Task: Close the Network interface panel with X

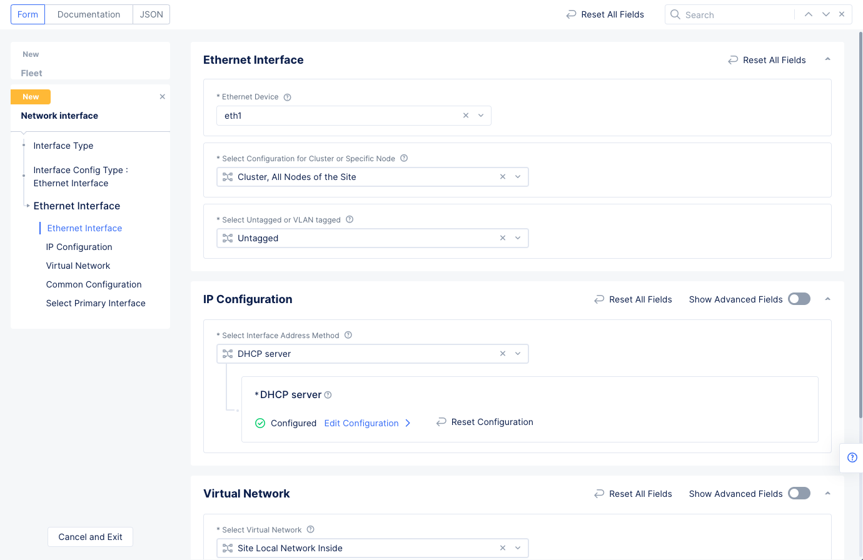Action: (163, 97)
